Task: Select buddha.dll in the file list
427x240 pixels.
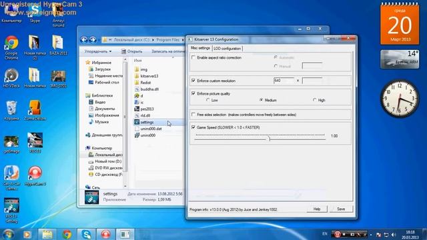Action: 149,89
